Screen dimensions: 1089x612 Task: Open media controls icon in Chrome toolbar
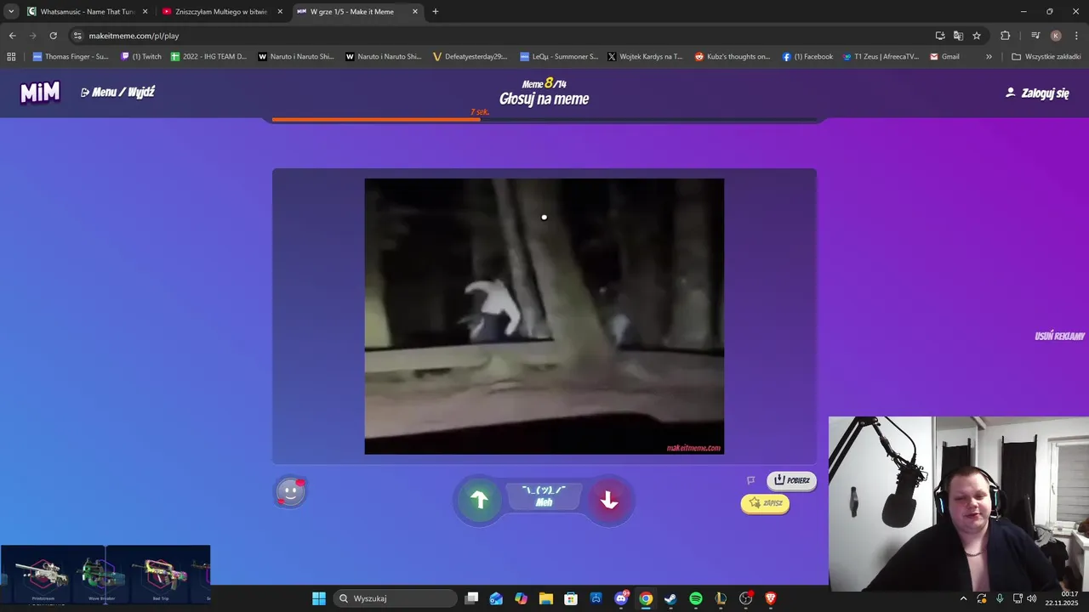[x=1035, y=36]
